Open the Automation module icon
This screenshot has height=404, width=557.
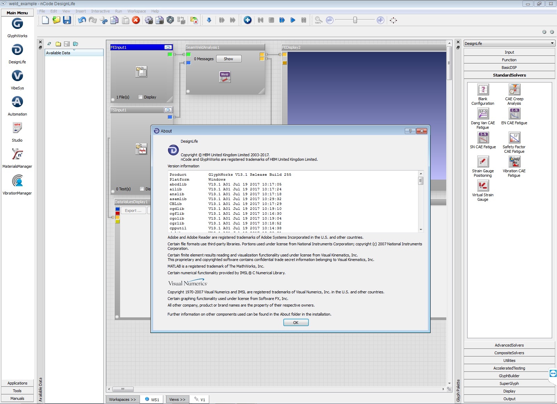tap(17, 102)
